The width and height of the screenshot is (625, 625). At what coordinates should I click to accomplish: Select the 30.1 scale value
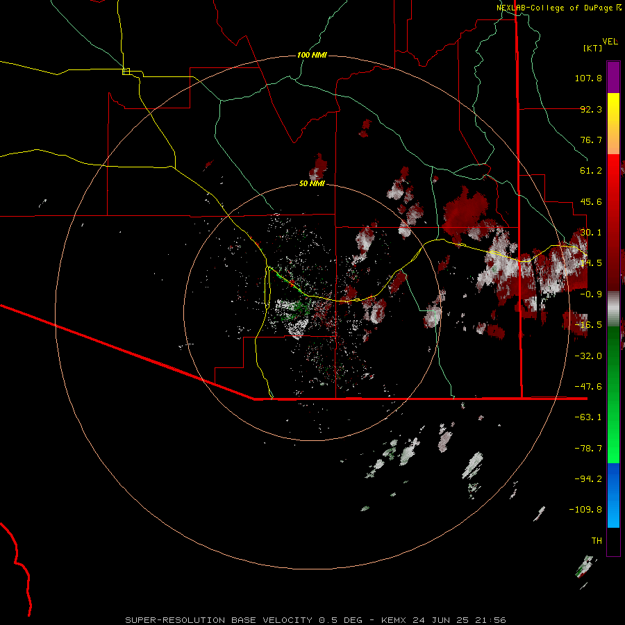pos(591,233)
